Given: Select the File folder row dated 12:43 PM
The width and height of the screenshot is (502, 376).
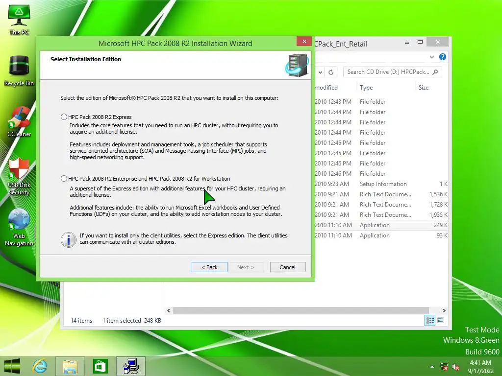Looking at the screenshot, I should [x=381, y=102].
